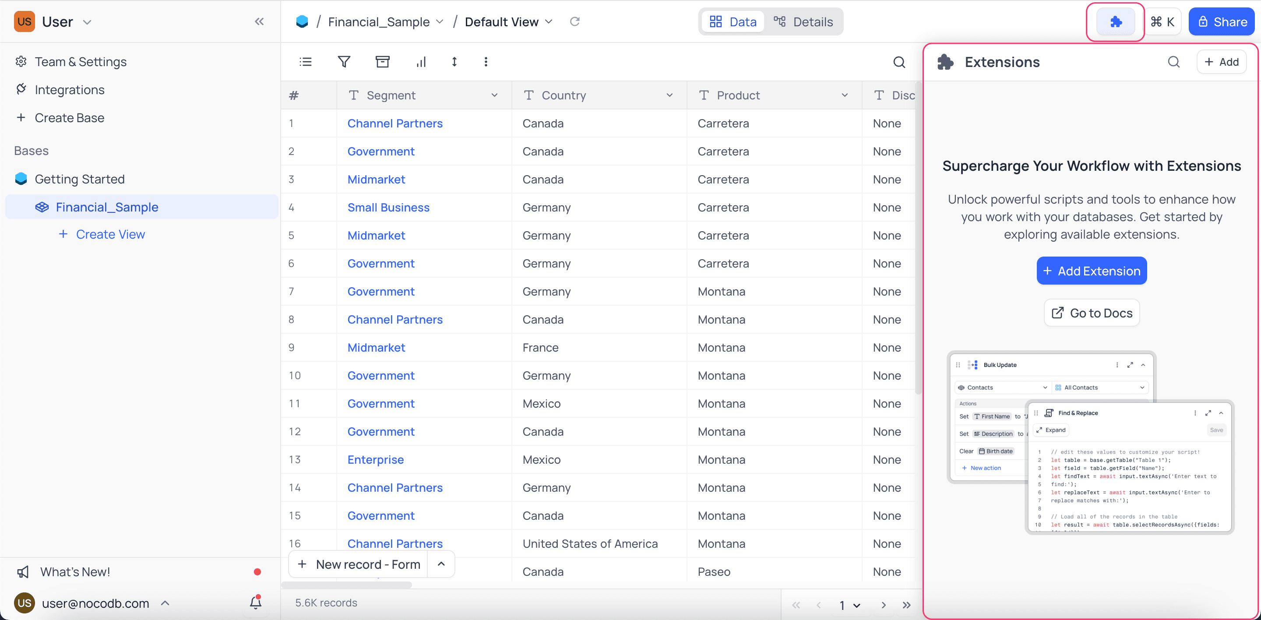Click the Add Extension button
1261x620 pixels.
coord(1091,271)
